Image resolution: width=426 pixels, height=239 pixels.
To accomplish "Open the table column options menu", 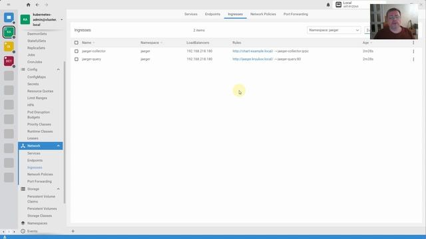I will coord(413,42).
